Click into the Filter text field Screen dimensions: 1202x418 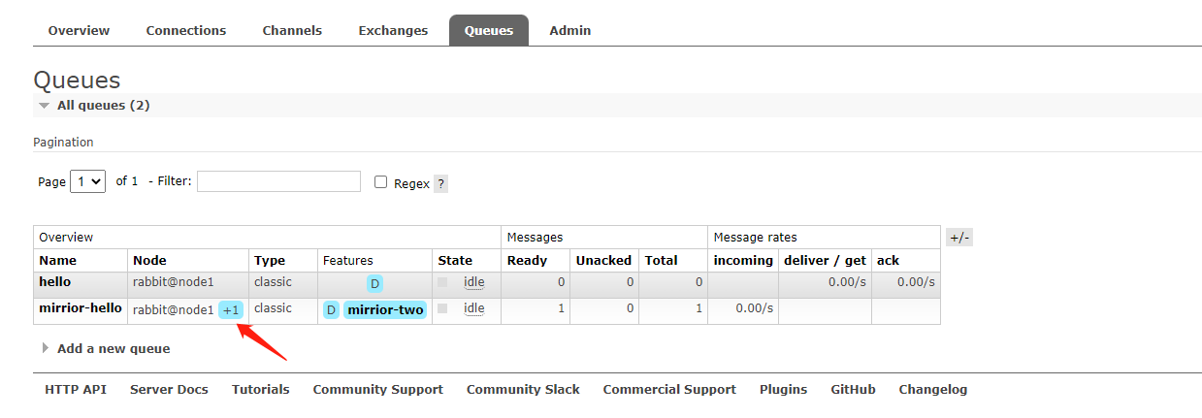[x=278, y=181]
